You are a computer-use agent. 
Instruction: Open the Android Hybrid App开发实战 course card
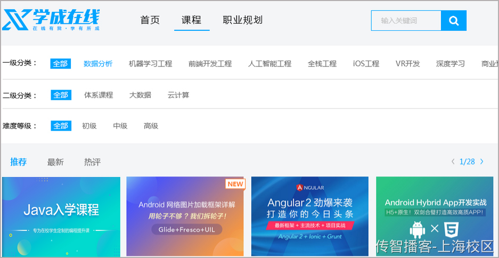click(435, 217)
